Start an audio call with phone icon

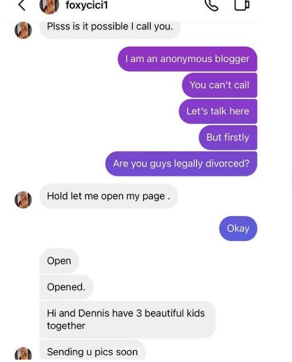click(x=211, y=5)
